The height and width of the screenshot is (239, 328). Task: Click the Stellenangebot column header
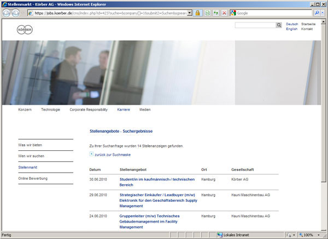click(133, 169)
